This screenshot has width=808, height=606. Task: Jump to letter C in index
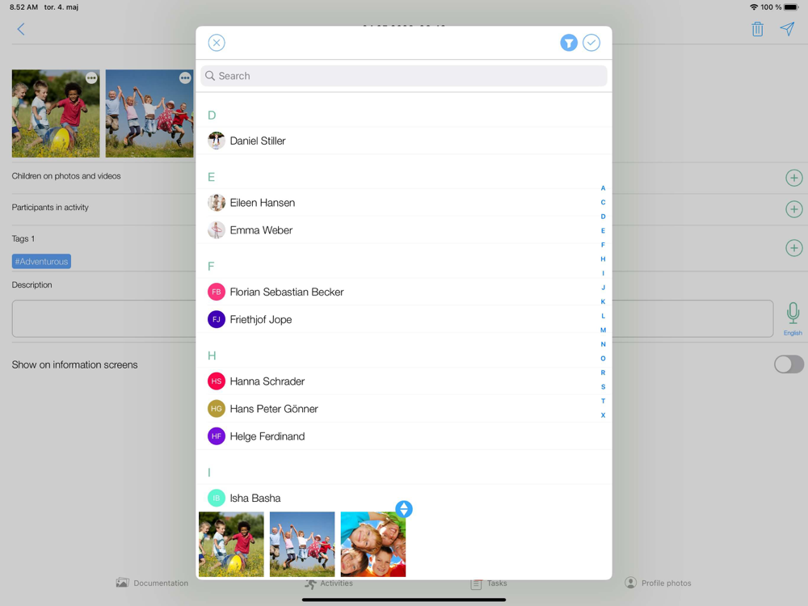pyautogui.click(x=603, y=202)
